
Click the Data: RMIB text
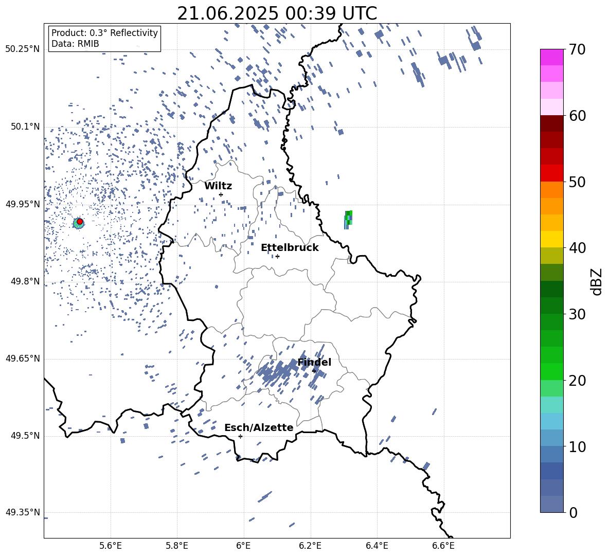[75, 44]
